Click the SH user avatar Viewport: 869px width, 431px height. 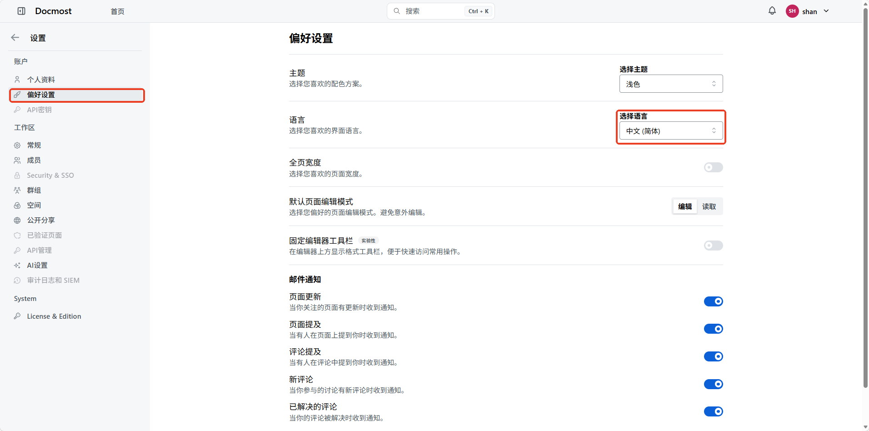pyautogui.click(x=792, y=11)
